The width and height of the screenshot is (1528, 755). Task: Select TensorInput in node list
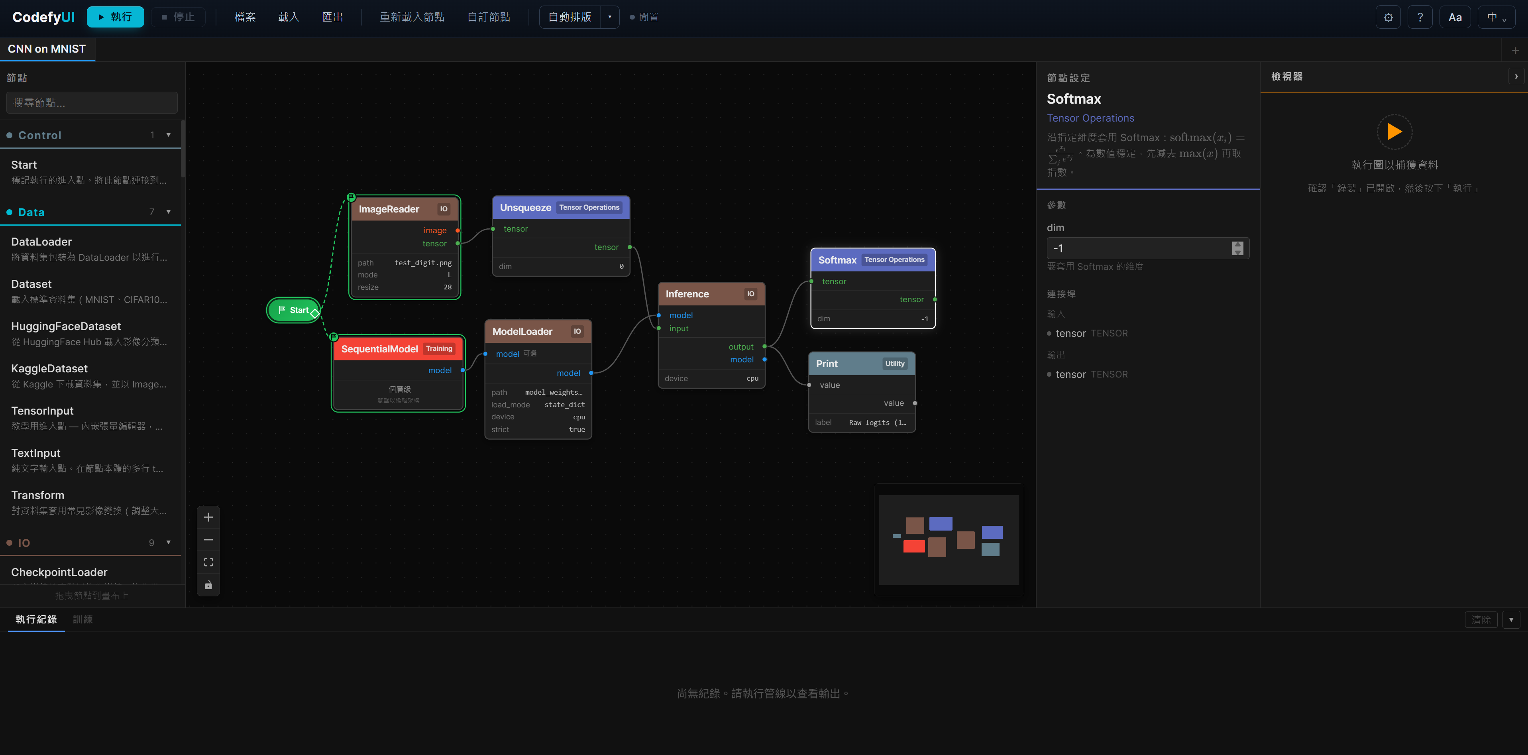[90, 418]
